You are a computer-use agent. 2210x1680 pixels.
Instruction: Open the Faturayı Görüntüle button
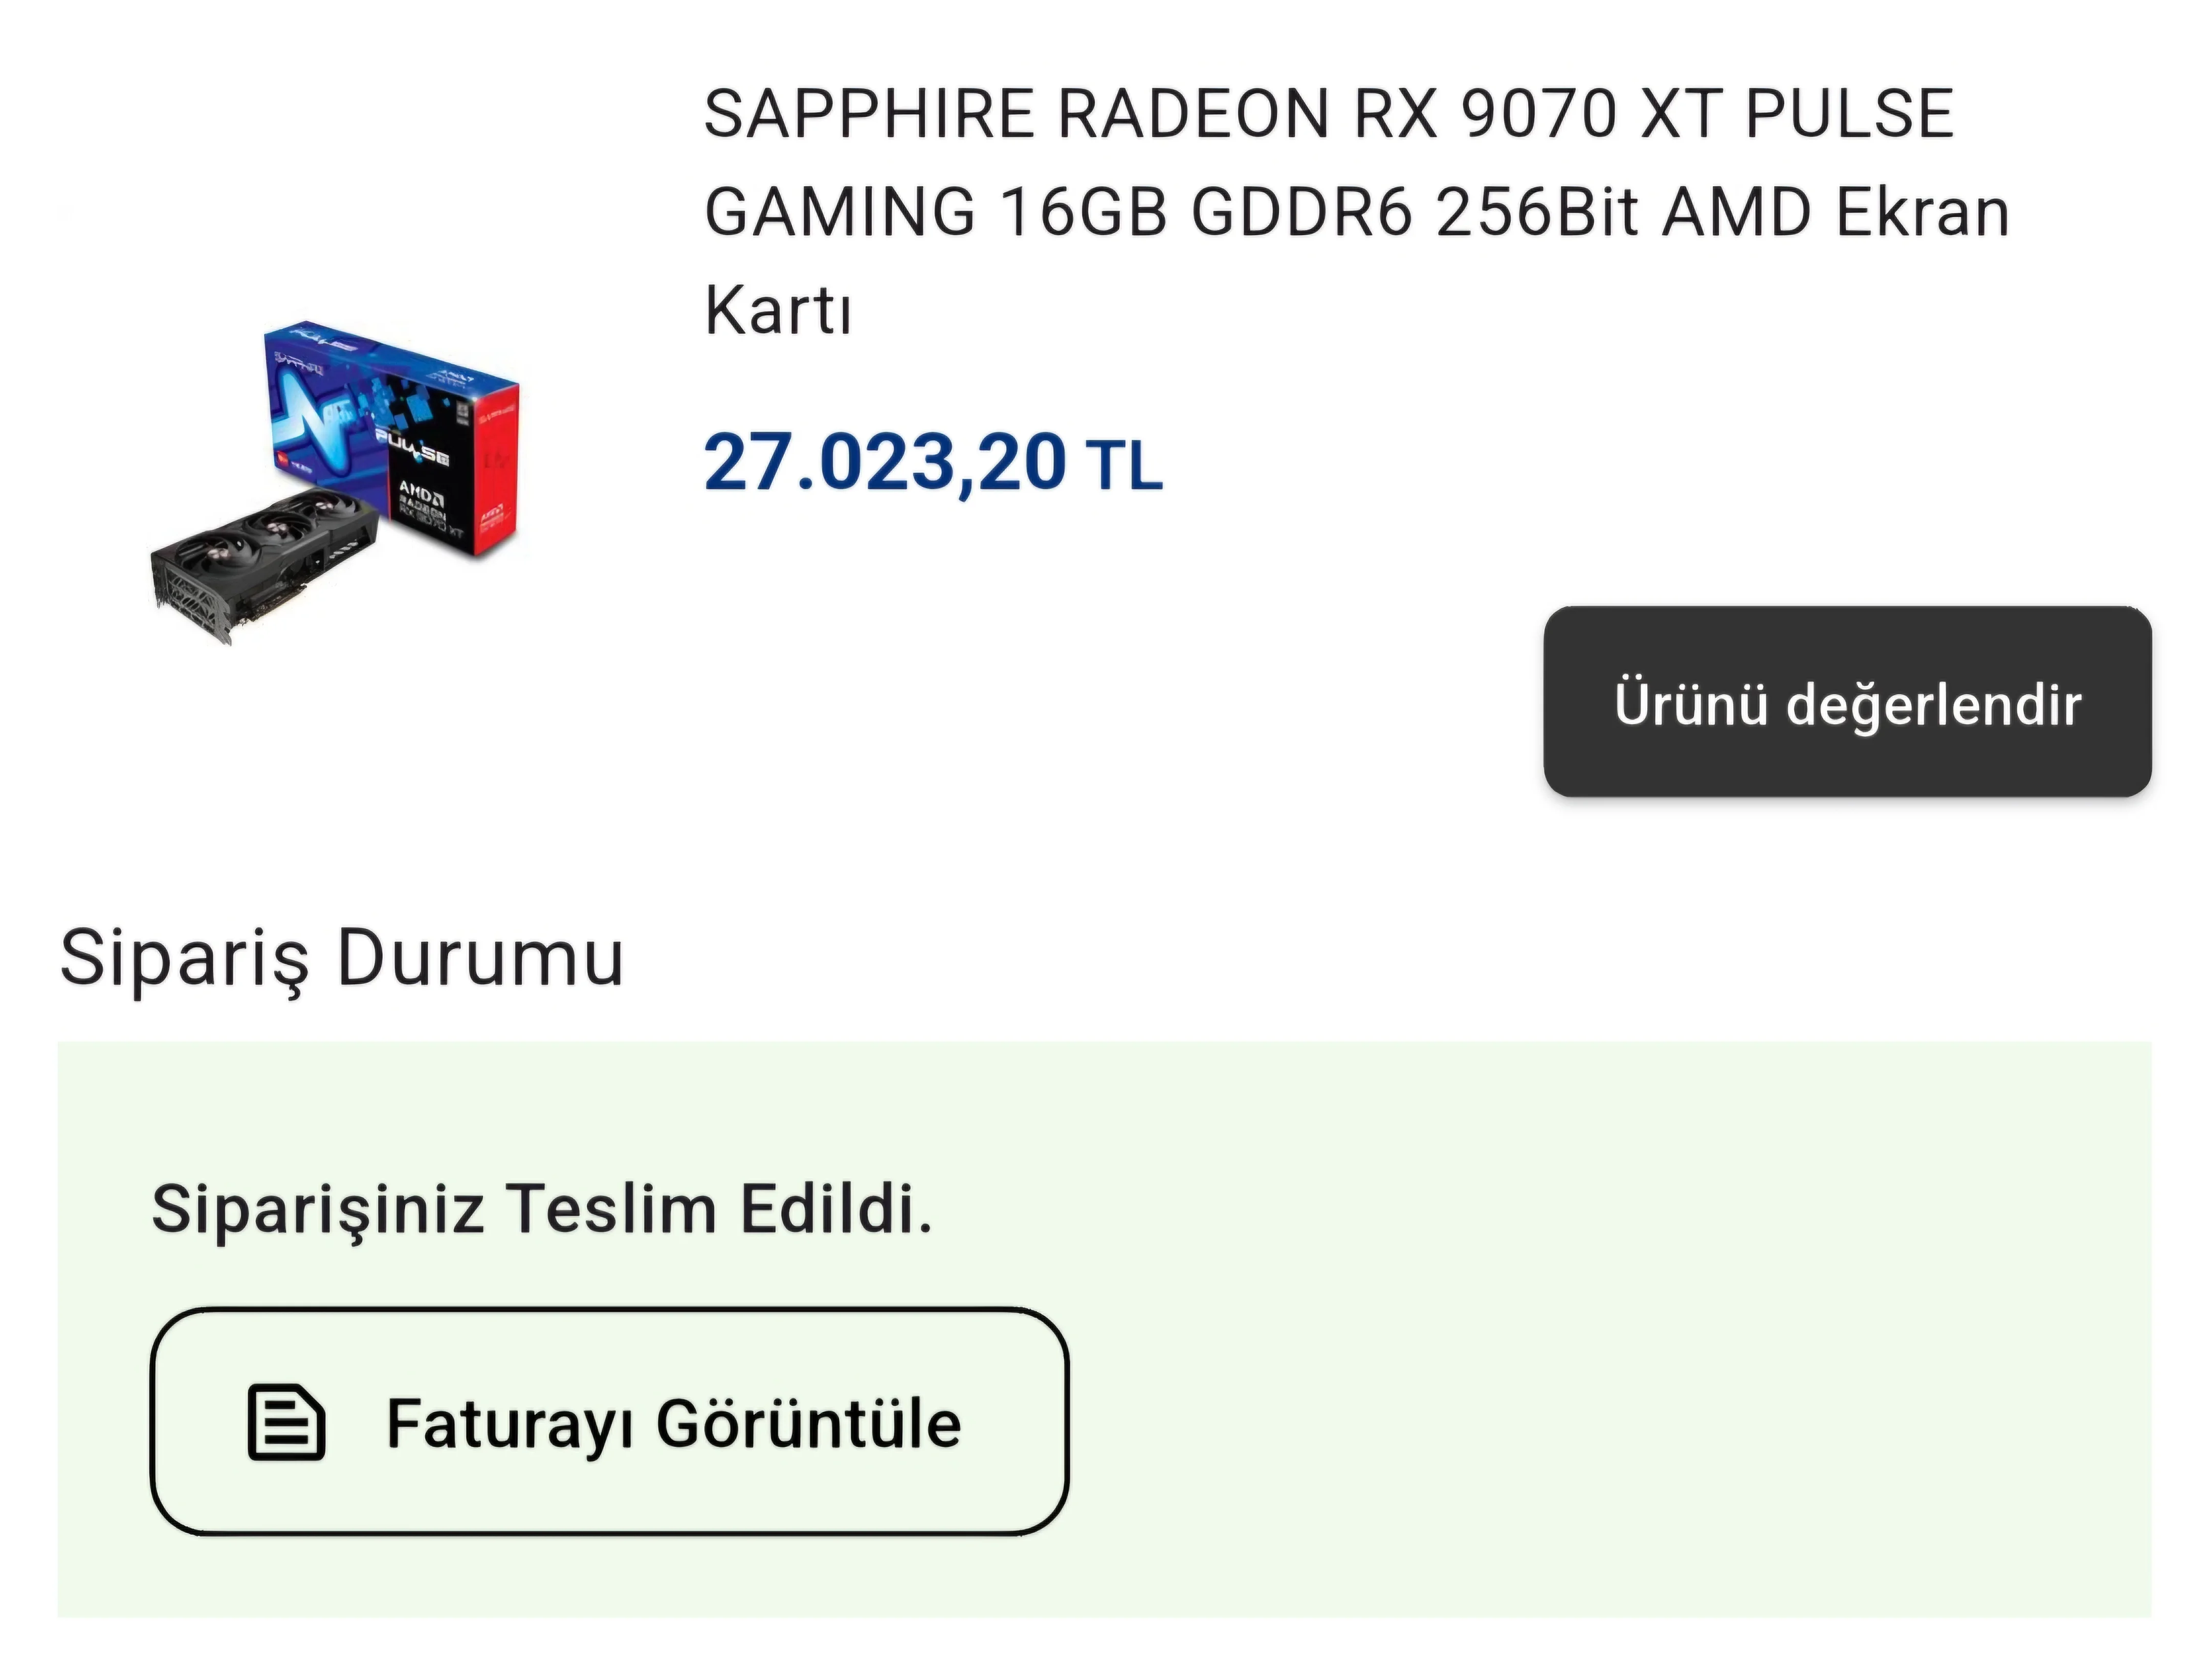pos(609,1421)
